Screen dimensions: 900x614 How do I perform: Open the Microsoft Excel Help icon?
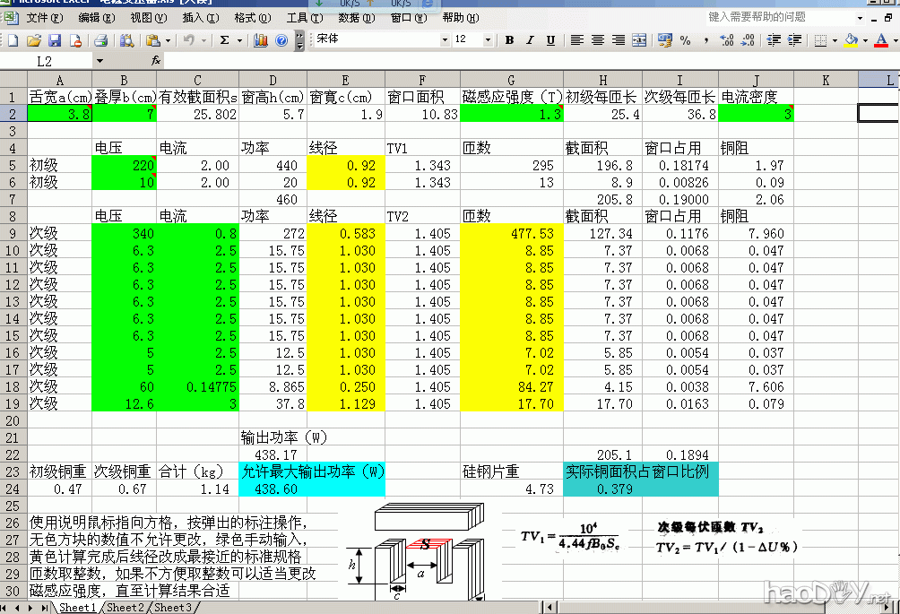[281, 40]
